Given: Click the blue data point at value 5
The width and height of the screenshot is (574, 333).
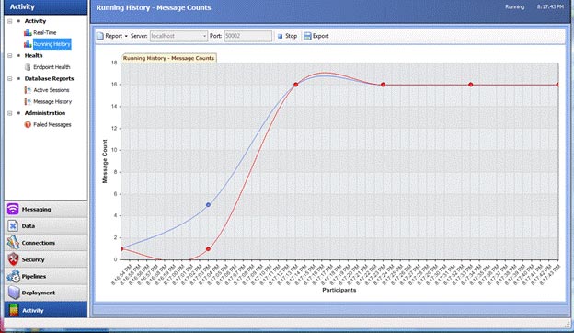Looking at the screenshot, I should tap(208, 205).
